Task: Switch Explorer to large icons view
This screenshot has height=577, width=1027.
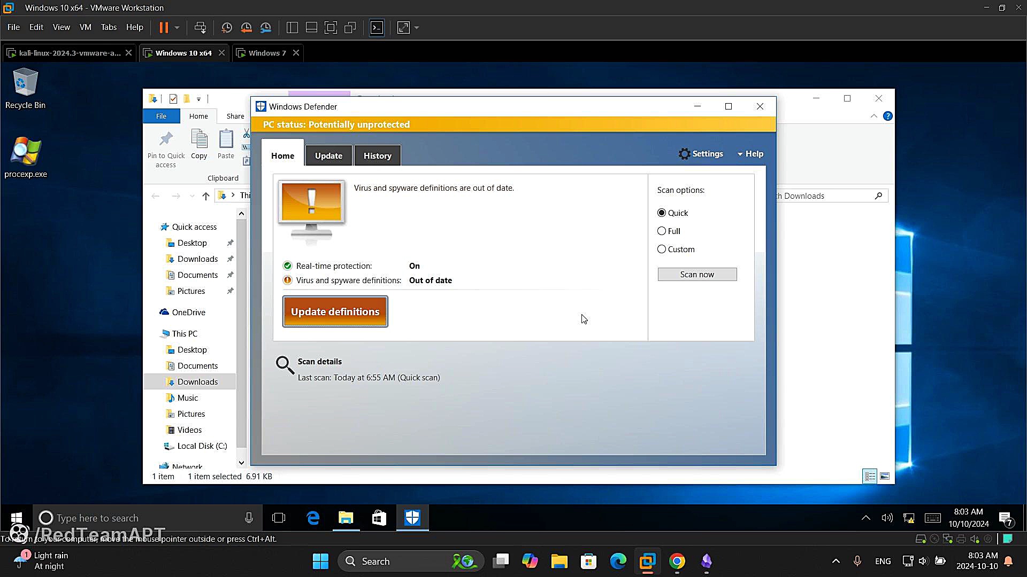Action: coord(885,476)
